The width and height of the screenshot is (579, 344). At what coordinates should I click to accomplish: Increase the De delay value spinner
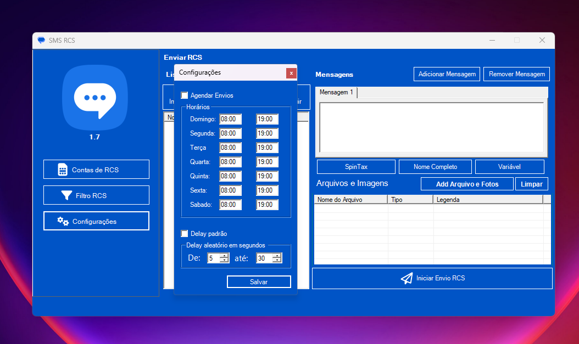224,256
